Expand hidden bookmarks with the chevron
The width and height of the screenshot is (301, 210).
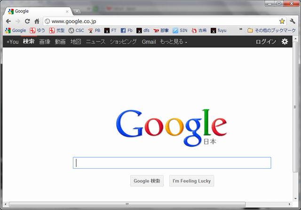click(x=241, y=29)
